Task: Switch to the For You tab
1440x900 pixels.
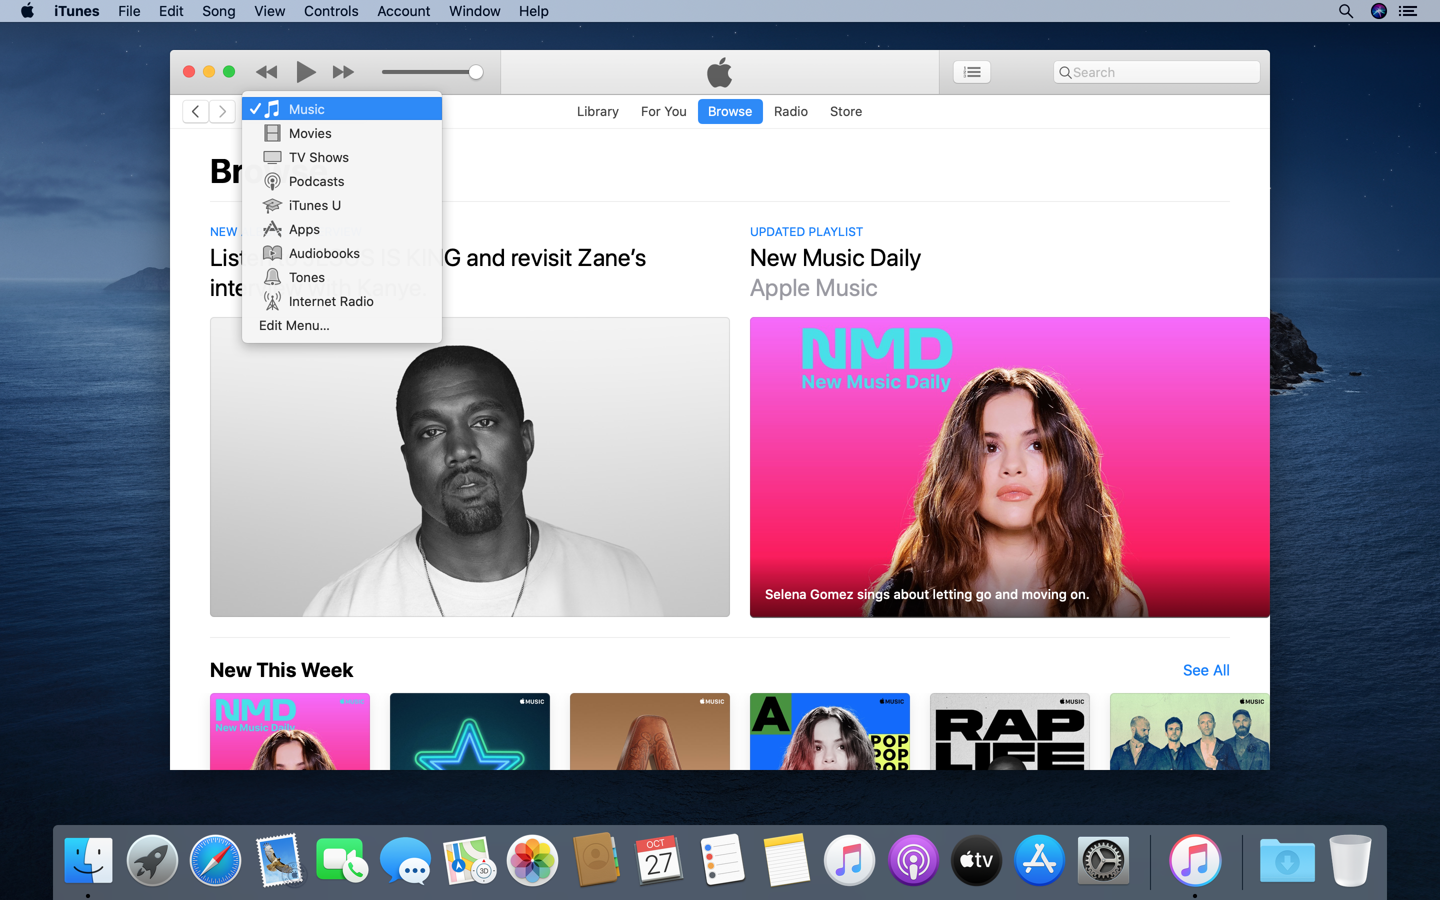Action: pos(663,111)
